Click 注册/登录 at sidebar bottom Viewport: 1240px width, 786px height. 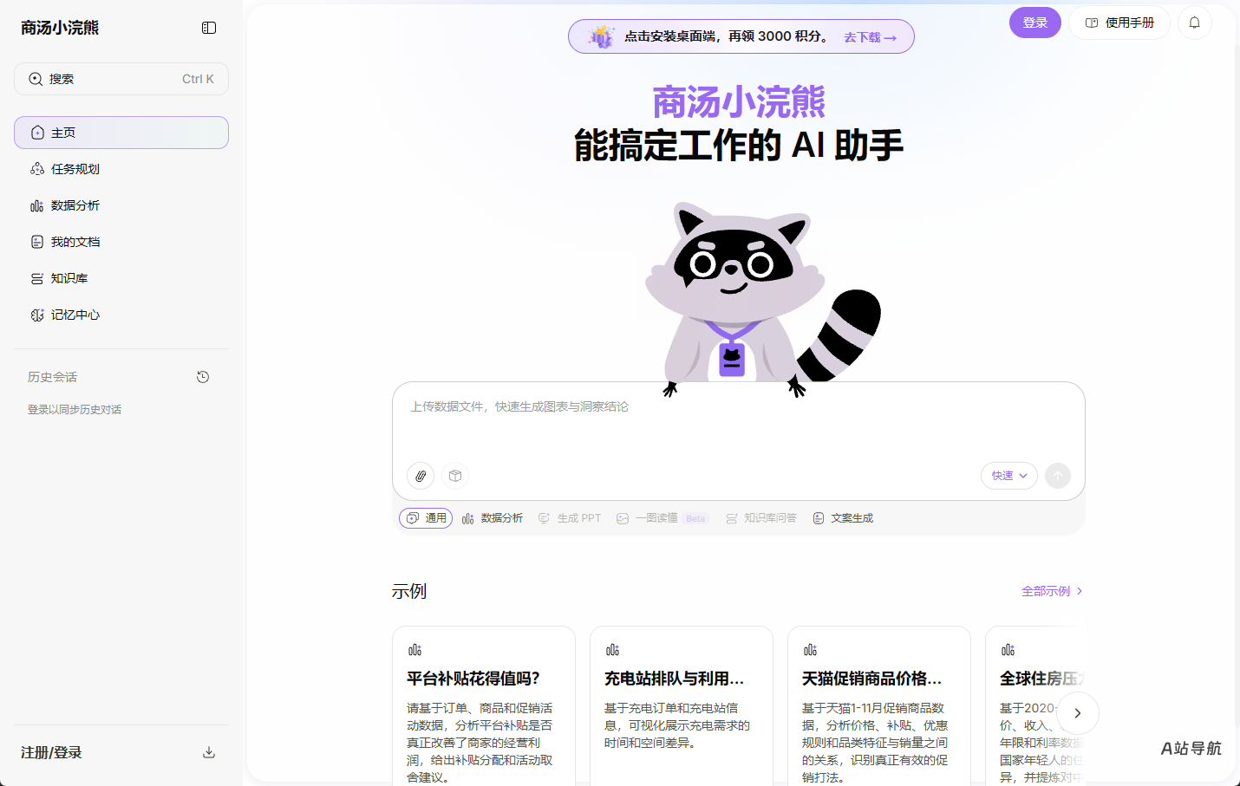click(51, 752)
